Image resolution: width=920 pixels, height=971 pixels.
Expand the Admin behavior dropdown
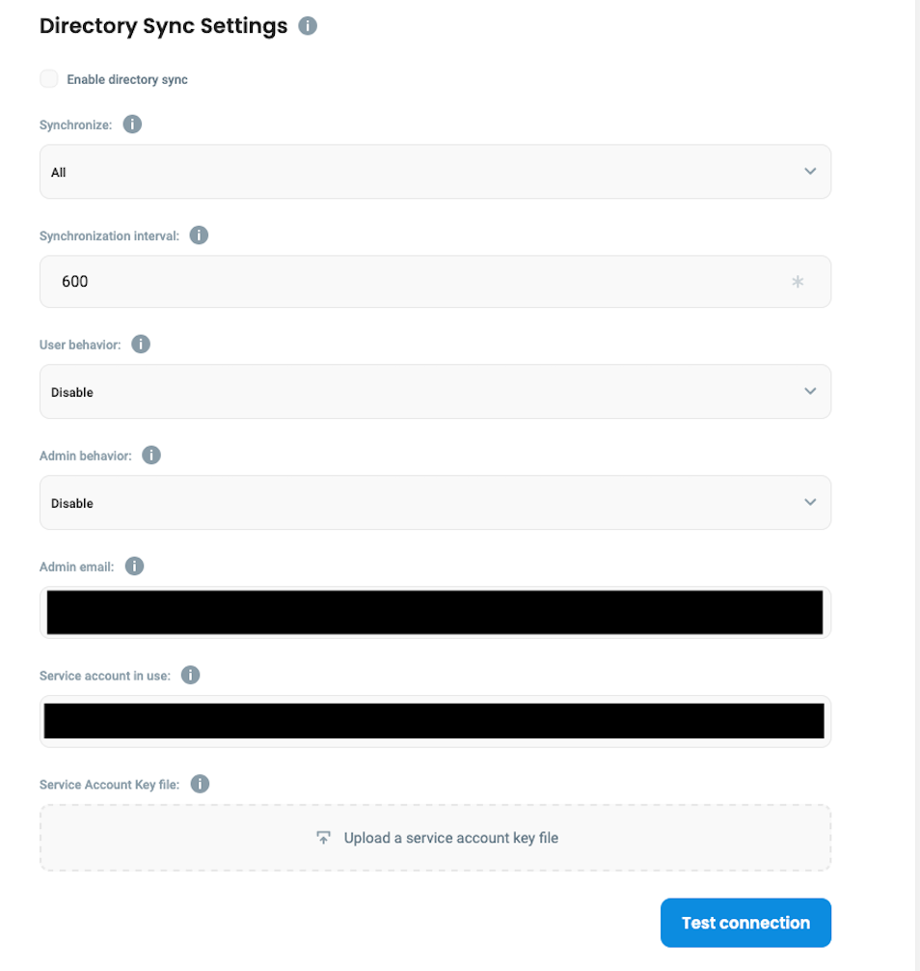435,503
